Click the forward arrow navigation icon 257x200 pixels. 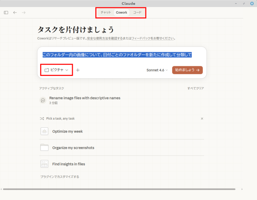(23, 13)
